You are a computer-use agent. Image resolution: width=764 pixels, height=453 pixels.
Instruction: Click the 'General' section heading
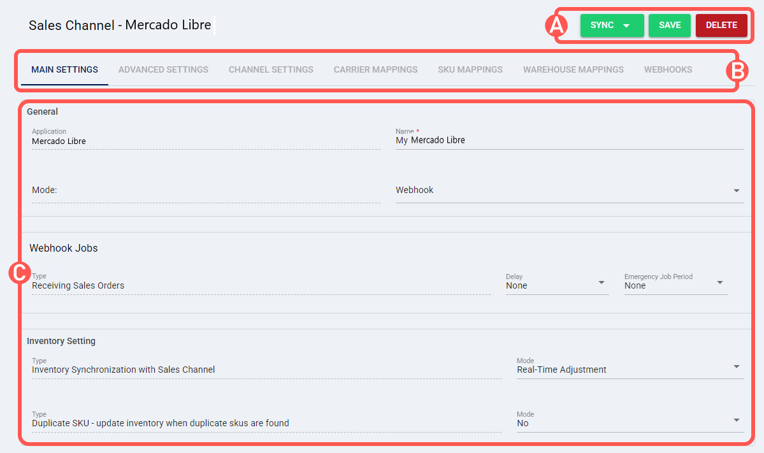(43, 111)
